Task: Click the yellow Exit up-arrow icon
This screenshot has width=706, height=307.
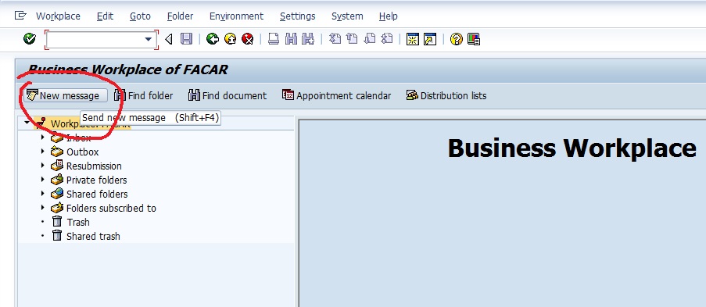Action: click(230, 39)
